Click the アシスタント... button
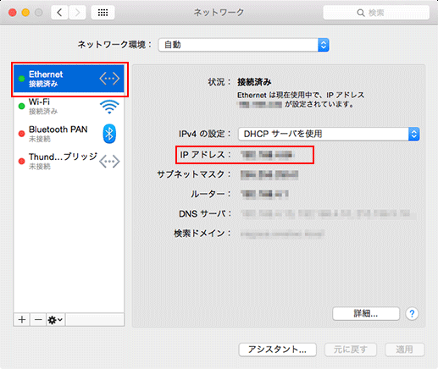This screenshot has height=369, width=438. pos(277,350)
